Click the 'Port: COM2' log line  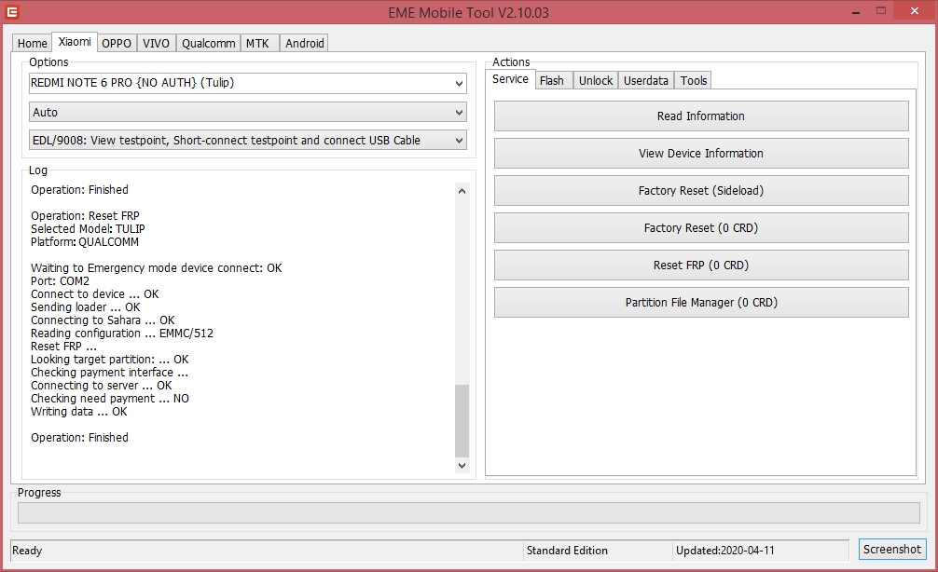pyautogui.click(x=60, y=281)
